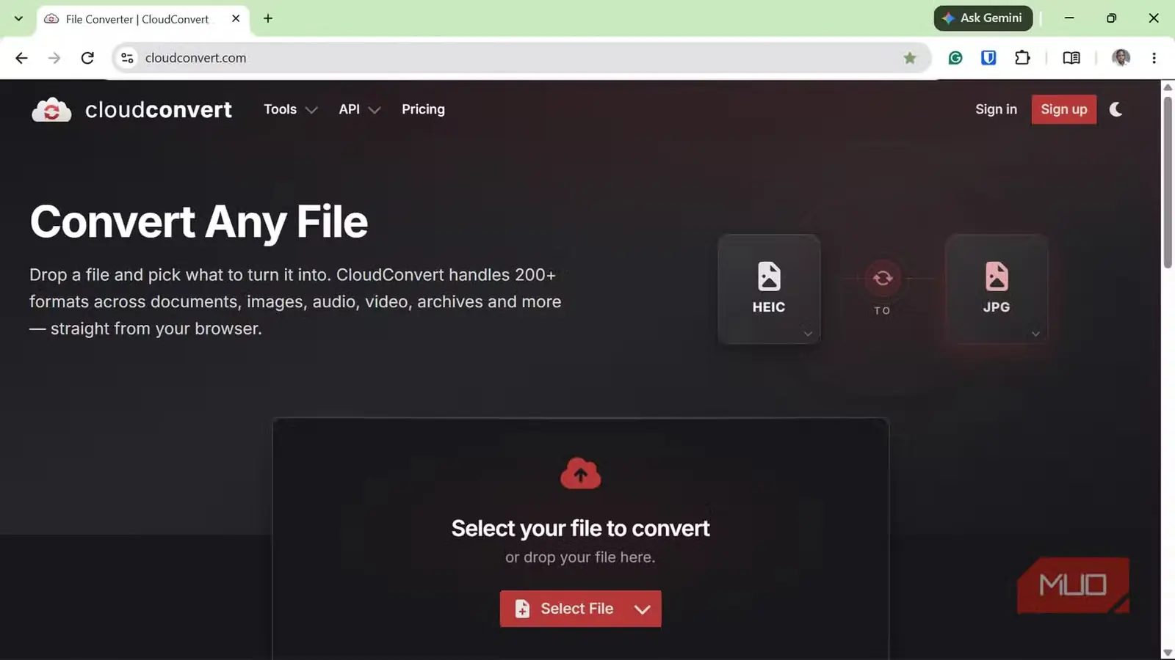The width and height of the screenshot is (1175, 660).
Task: Open the Extensions puzzle icon
Action: [x=1022, y=58]
